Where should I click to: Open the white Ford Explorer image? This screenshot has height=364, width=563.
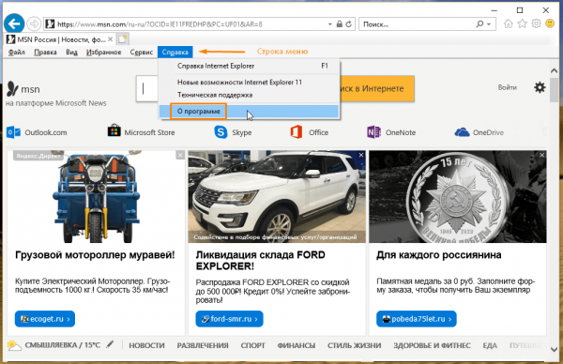[x=277, y=197]
